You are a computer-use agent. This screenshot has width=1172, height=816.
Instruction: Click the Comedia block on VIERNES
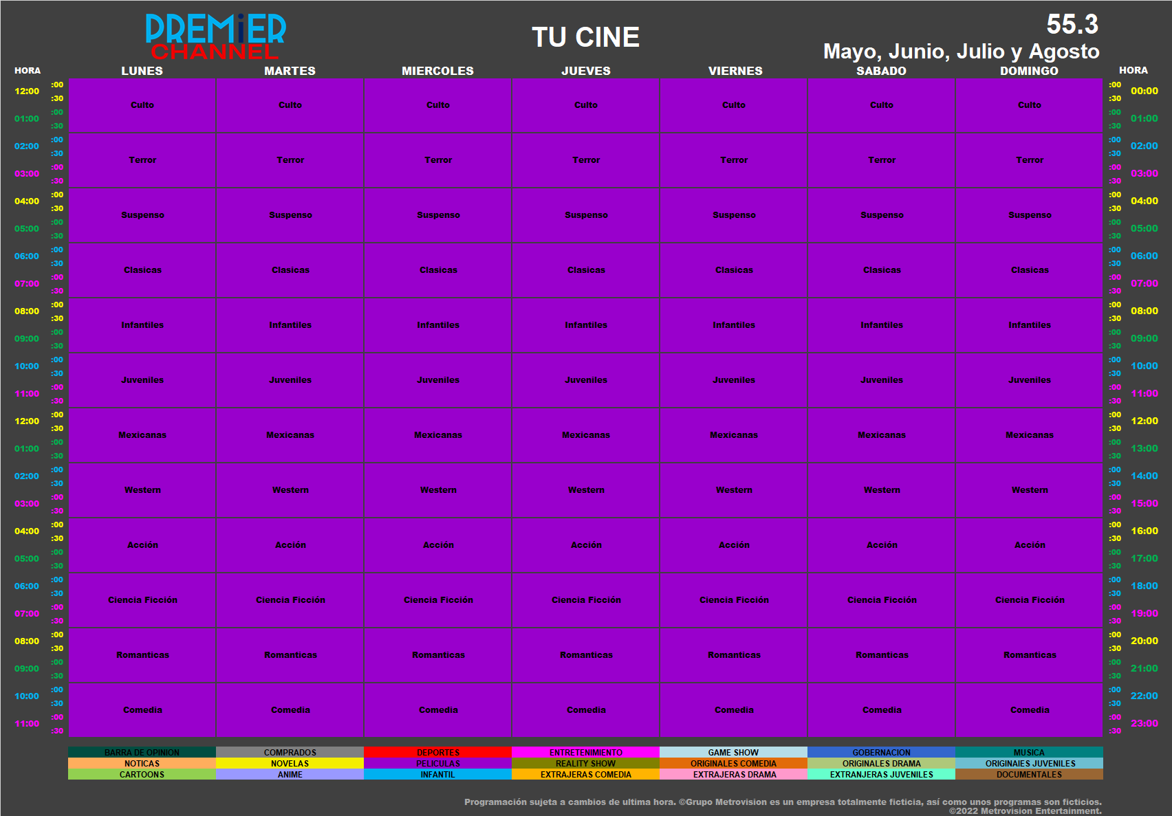pos(734,710)
